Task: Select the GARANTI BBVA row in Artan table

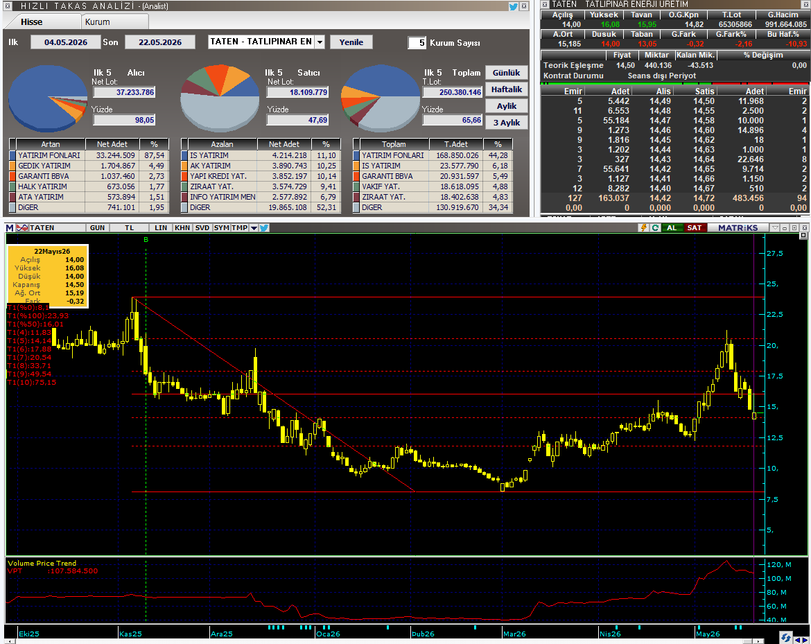Action: tap(89, 176)
